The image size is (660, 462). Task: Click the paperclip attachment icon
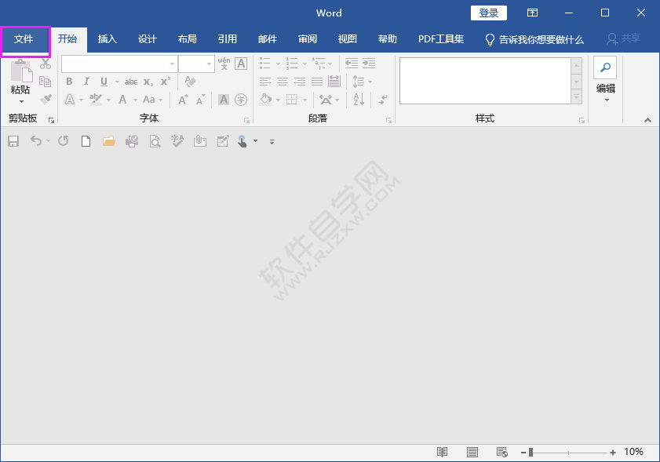point(200,141)
